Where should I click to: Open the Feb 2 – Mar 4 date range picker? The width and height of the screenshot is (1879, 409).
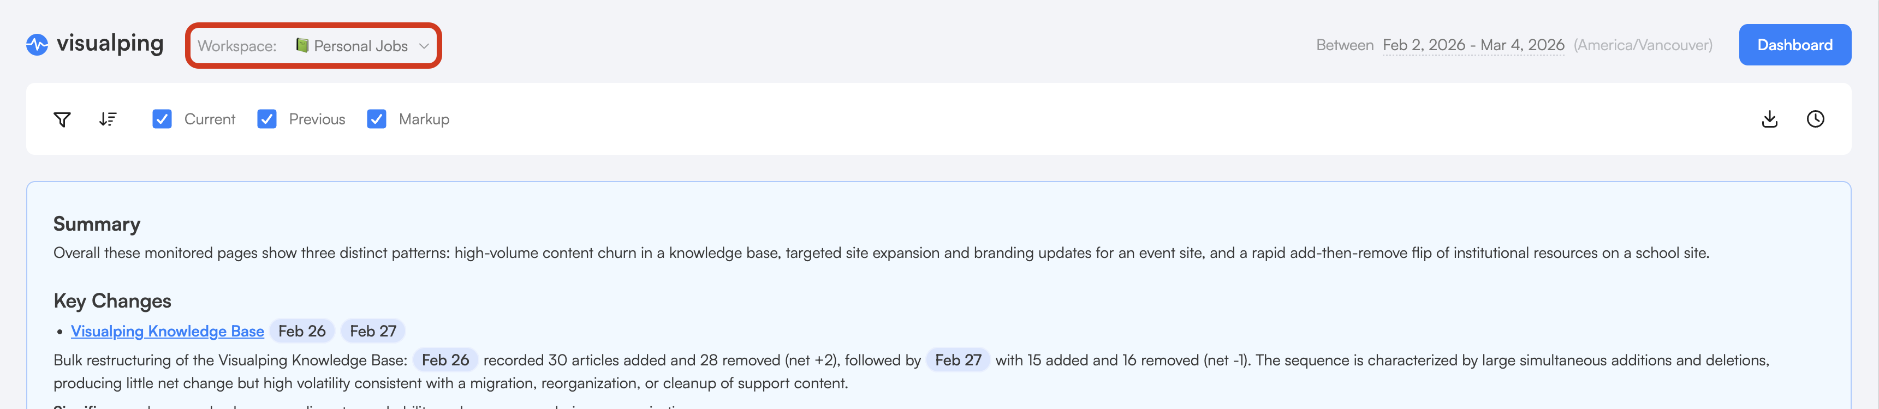click(1473, 45)
